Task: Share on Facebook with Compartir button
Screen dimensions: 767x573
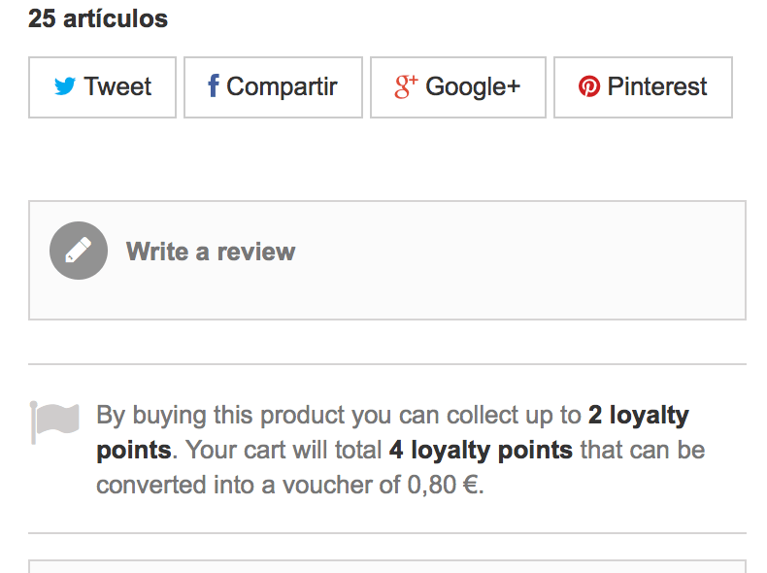Action: coord(273,87)
